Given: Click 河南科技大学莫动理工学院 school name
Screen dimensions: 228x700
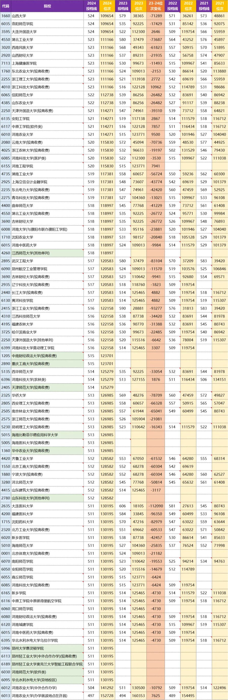Looking at the screenshot, I should click(47, 348).
